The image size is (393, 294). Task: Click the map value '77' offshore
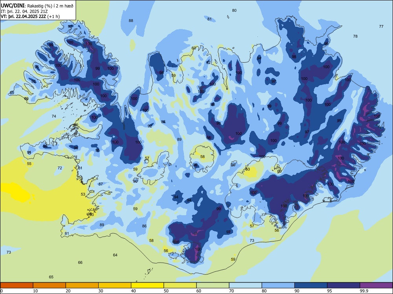[381, 27]
